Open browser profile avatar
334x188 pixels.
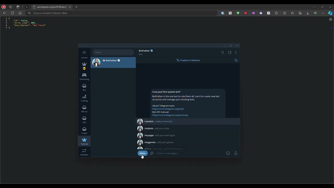[x=4, y=7]
